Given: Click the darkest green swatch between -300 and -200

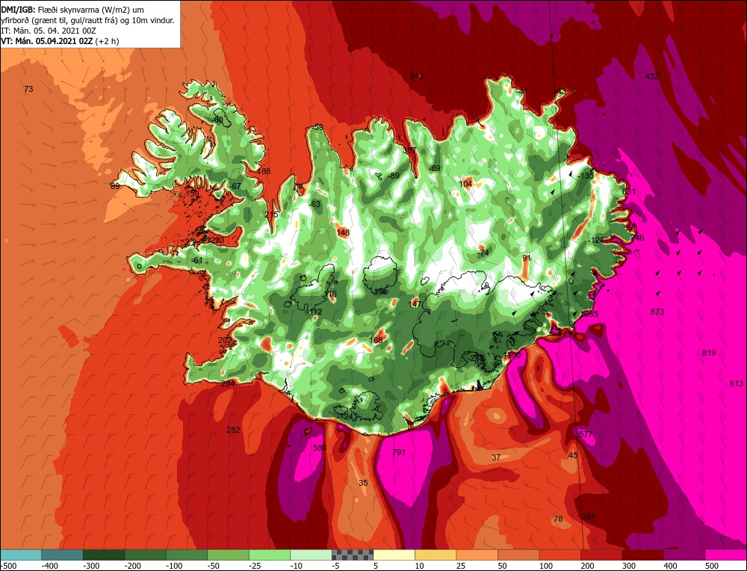Looking at the screenshot, I should (x=103, y=555).
